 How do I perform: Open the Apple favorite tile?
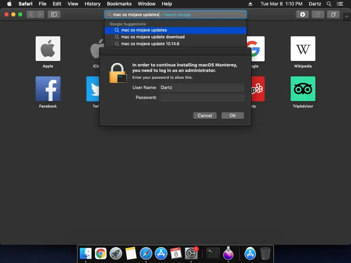[48, 49]
